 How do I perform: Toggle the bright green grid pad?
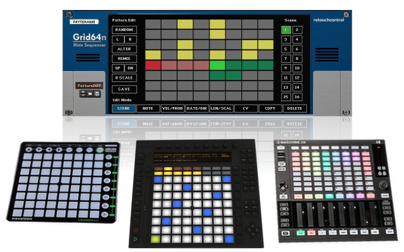(217, 66)
